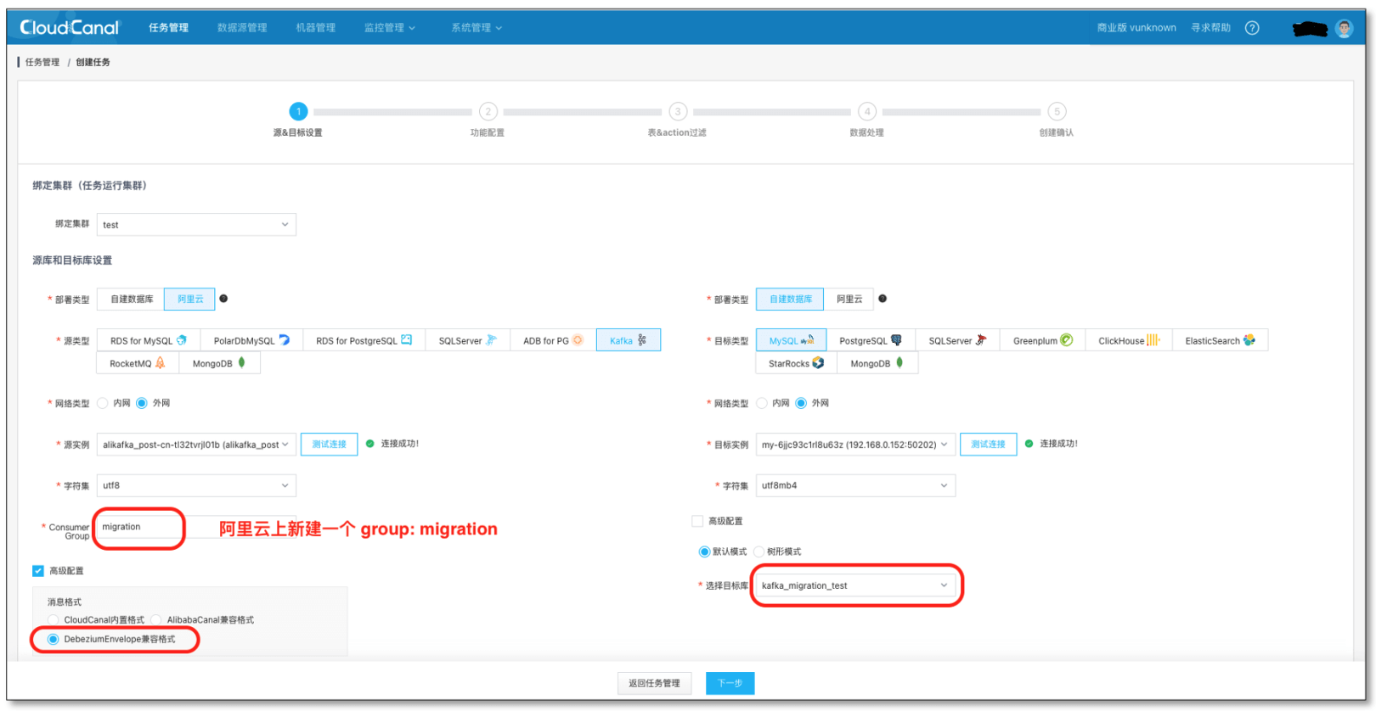Click source 测试连接 button
The image size is (1376, 711).
point(330,445)
